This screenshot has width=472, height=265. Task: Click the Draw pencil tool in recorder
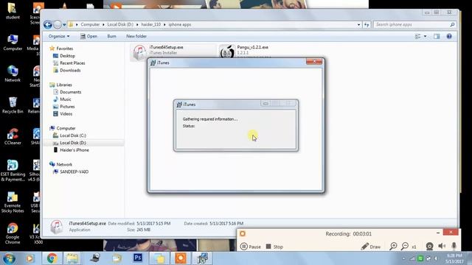371,247
